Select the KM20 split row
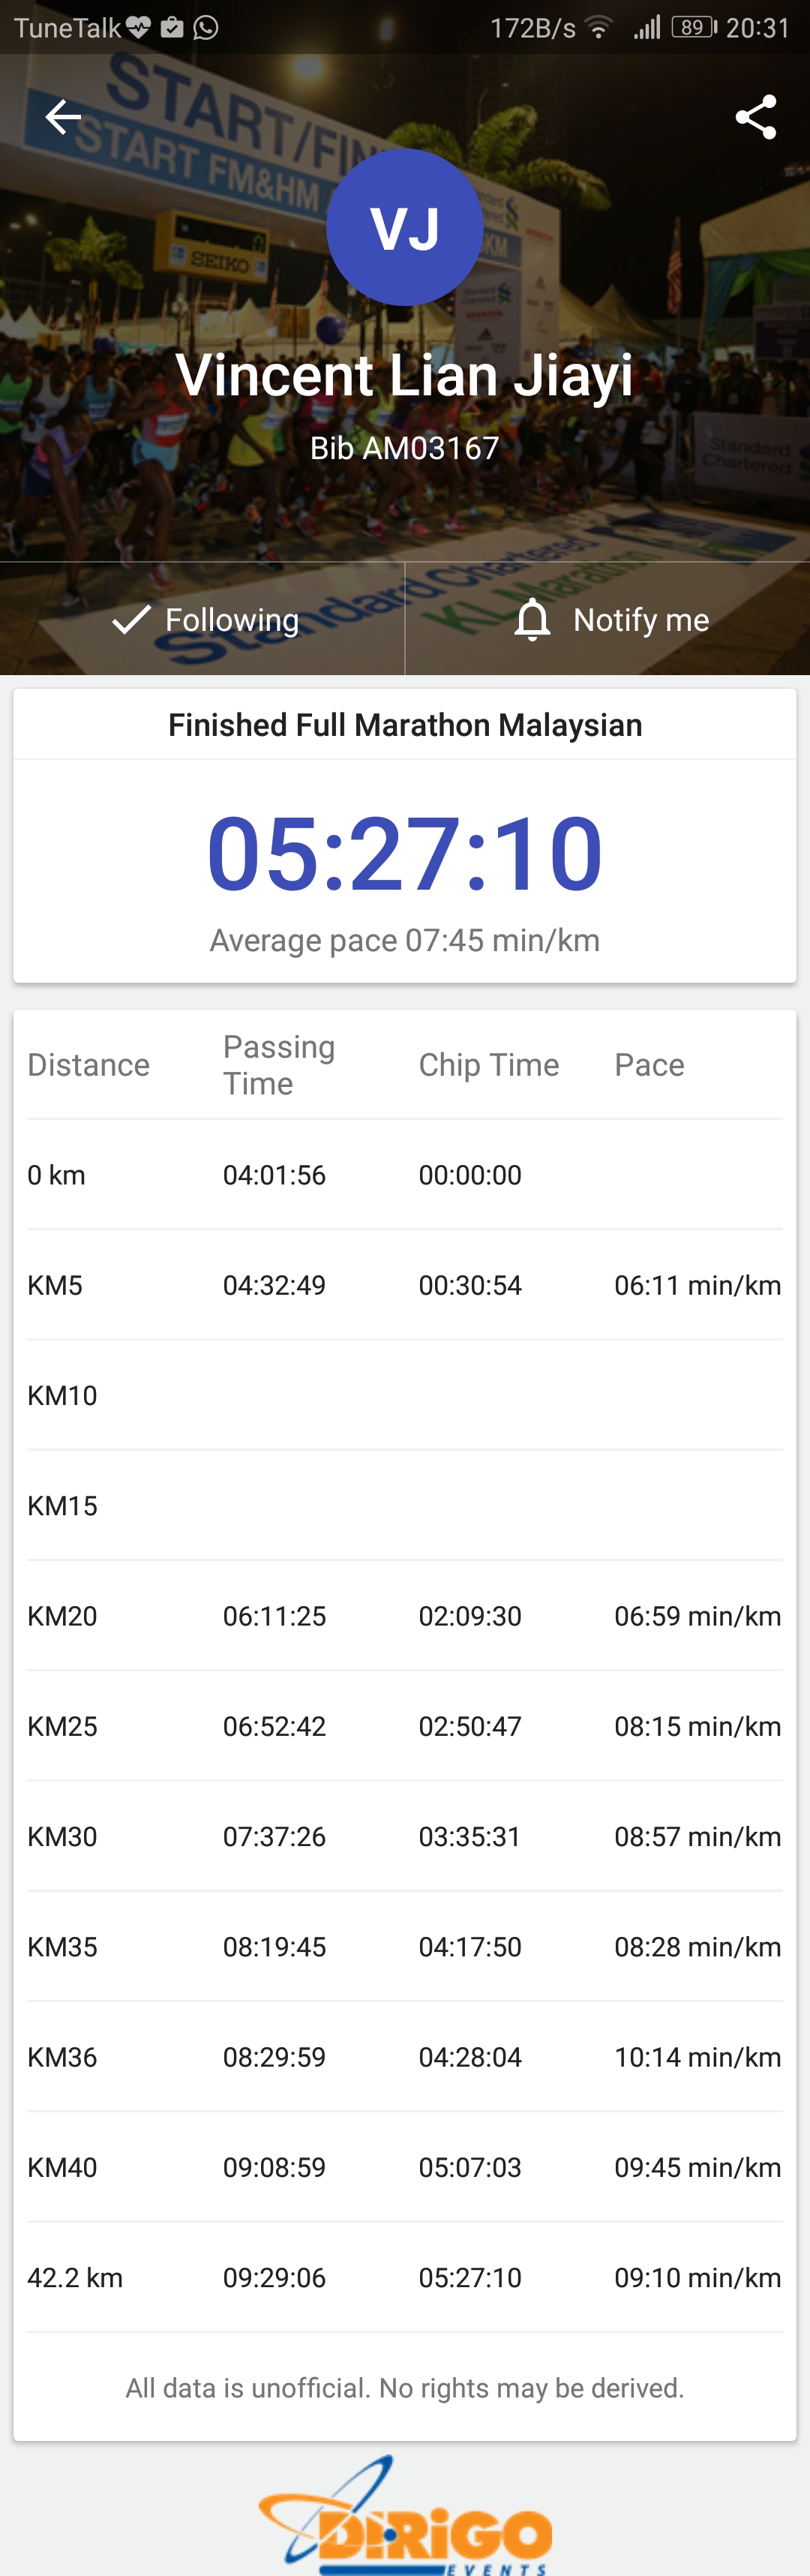 (405, 1616)
